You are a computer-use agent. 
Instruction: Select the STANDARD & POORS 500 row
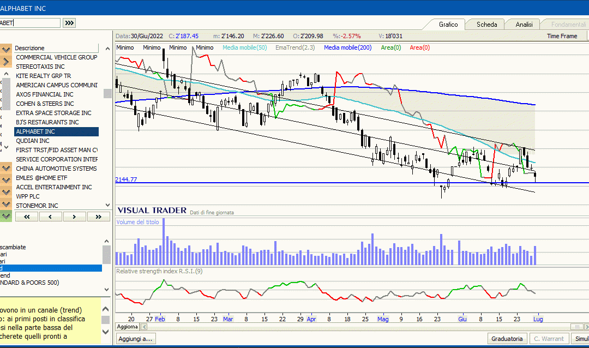coord(51,283)
